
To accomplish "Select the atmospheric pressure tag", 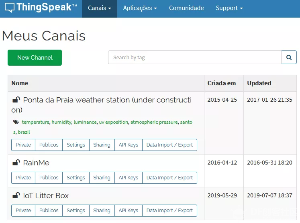I will [x=154, y=122].
